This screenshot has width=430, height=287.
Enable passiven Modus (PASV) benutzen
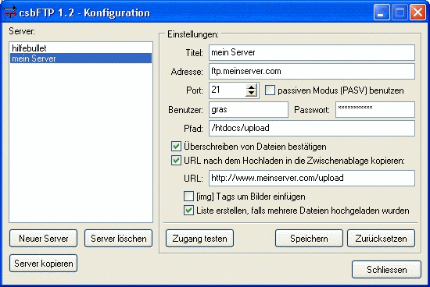[x=270, y=90]
